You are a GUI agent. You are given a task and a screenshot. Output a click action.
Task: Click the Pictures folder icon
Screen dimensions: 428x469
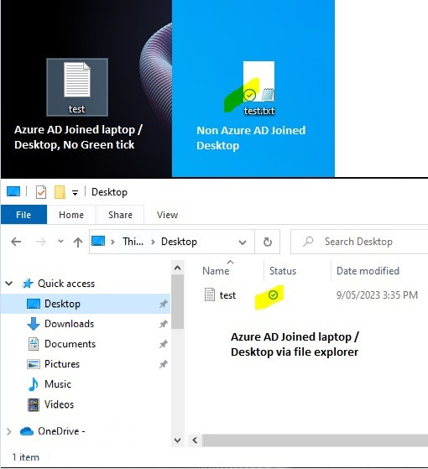(34, 364)
